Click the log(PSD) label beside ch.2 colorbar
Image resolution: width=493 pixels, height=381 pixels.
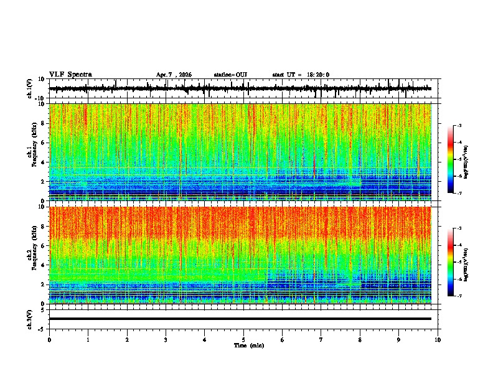coord(466,265)
